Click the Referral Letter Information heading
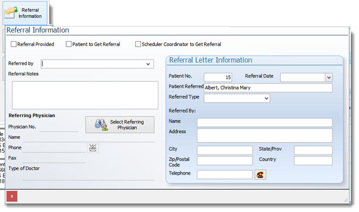Image resolution: width=359 pixels, height=212 pixels. pos(210,60)
